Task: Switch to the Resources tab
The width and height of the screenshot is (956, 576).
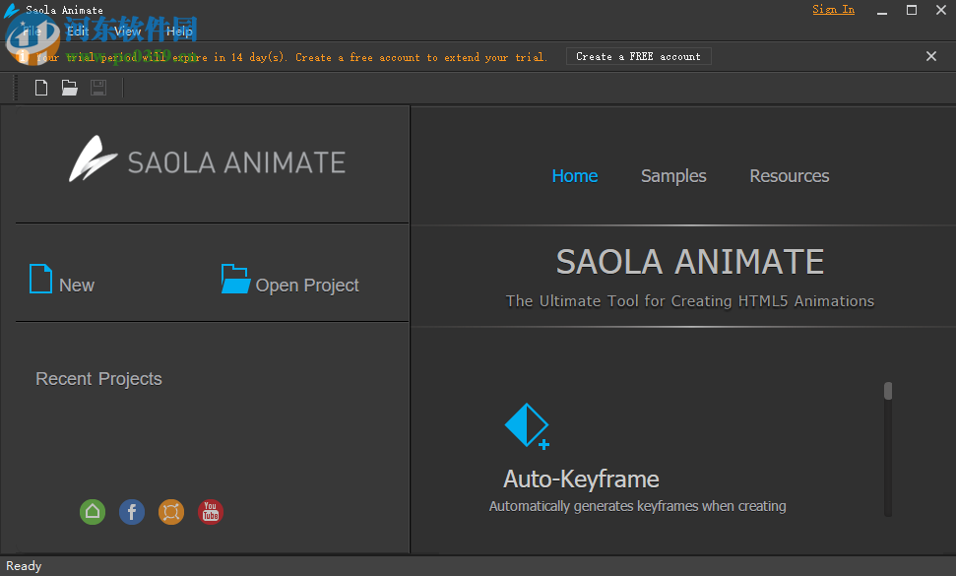Action: 789,175
